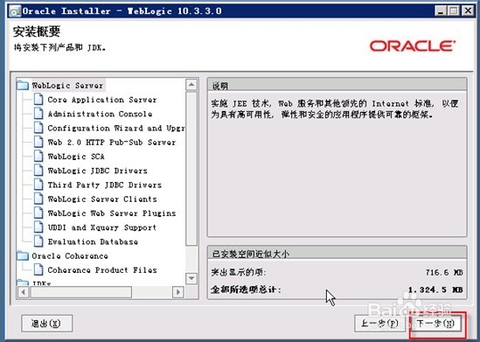Click the 上一步(P) previous button
Screen dimensions: 480x342
pyautogui.click(x=379, y=324)
